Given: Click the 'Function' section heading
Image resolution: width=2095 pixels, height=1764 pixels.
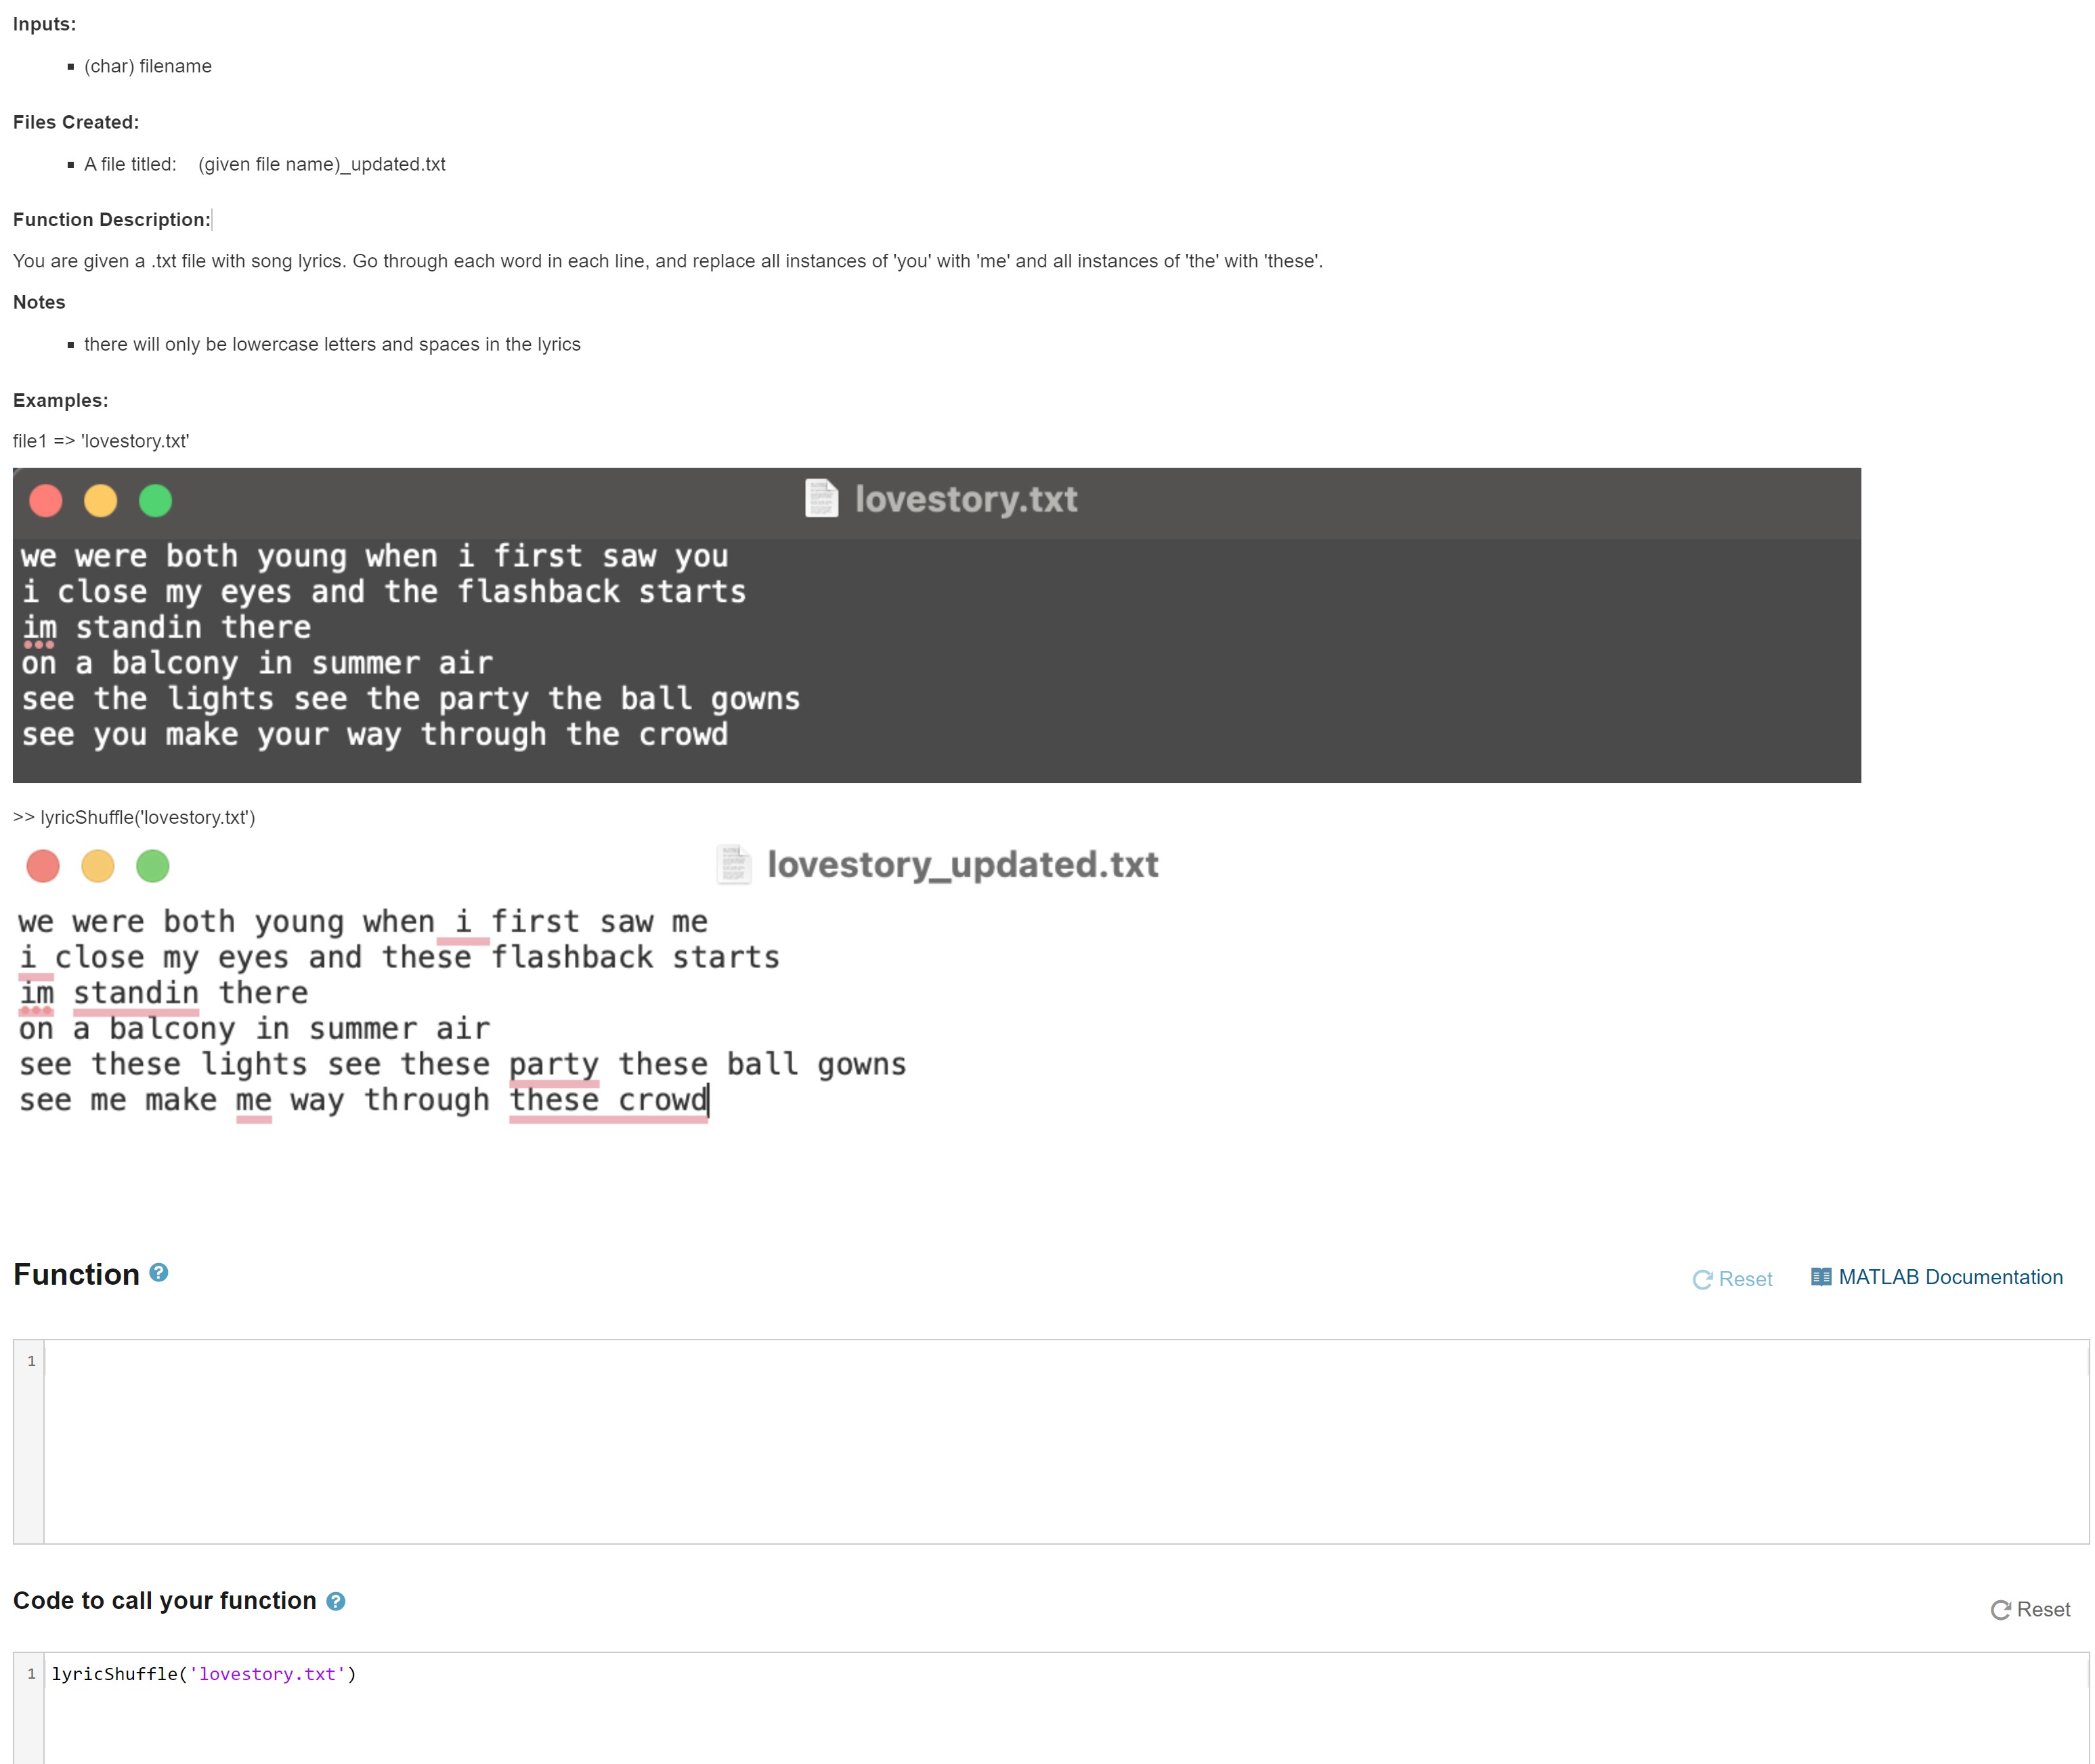Looking at the screenshot, I should (x=76, y=1274).
